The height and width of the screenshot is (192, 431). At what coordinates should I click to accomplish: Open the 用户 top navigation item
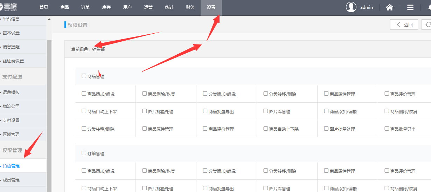pos(127,7)
